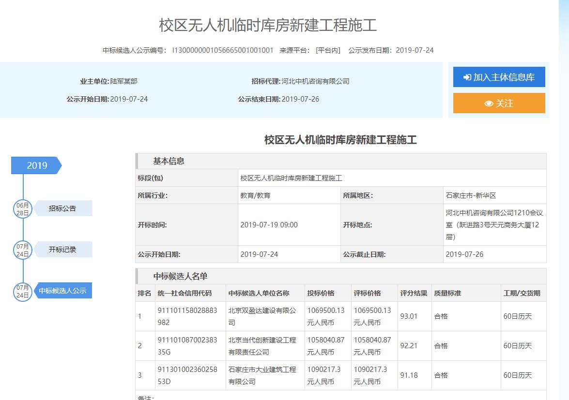Open the 招标公告 timeline tab
569x400 pixels.
pos(62,208)
